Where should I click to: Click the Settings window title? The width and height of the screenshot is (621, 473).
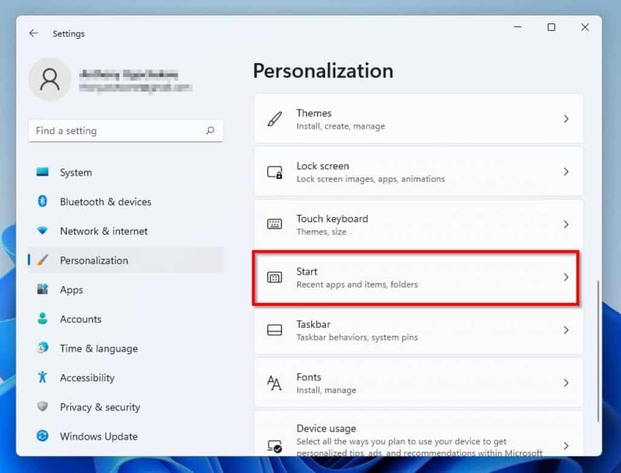69,34
